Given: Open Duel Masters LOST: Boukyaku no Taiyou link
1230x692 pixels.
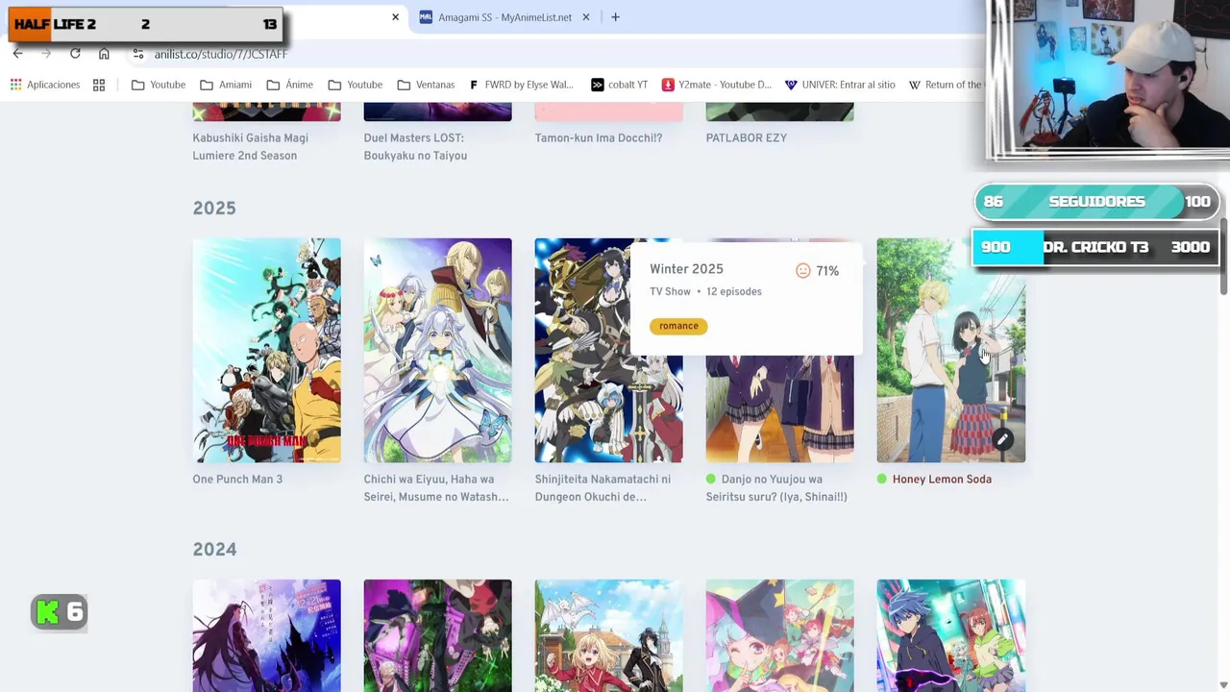Looking at the screenshot, I should (x=415, y=146).
